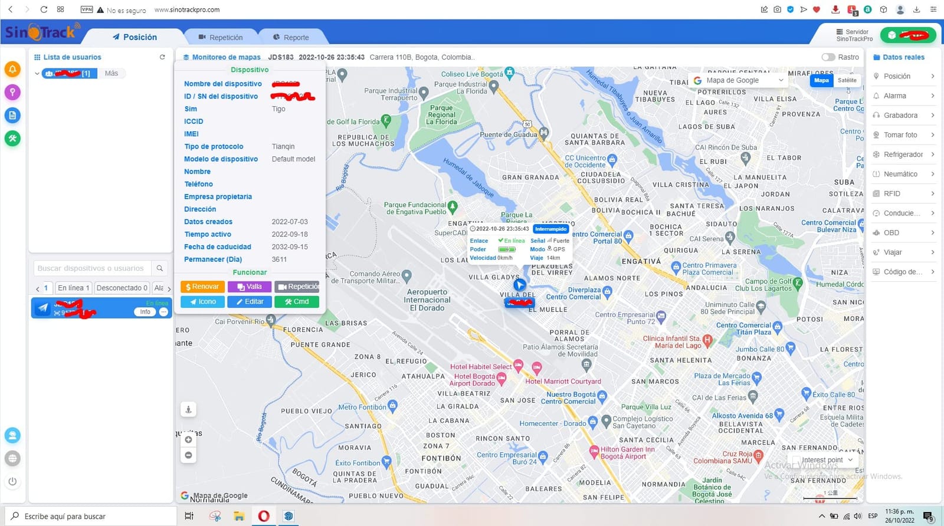Click the magnifier search icon for devices
Image resolution: width=944 pixels, height=526 pixels.
(159, 268)
